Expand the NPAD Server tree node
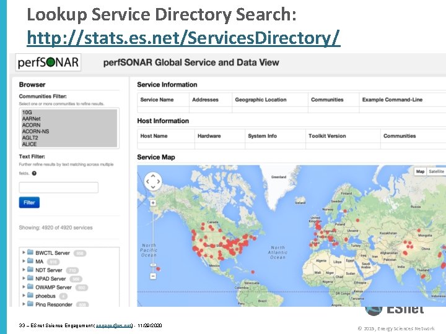 [24, 278]
